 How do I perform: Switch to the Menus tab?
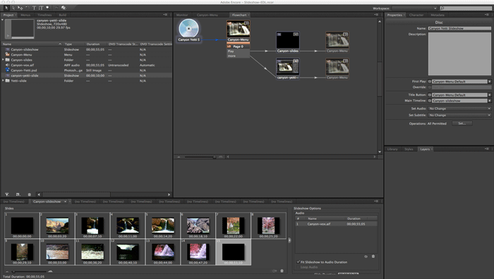click(25, 15)
